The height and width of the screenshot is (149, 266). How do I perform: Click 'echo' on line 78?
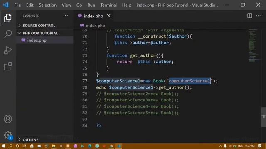[101, 87]
